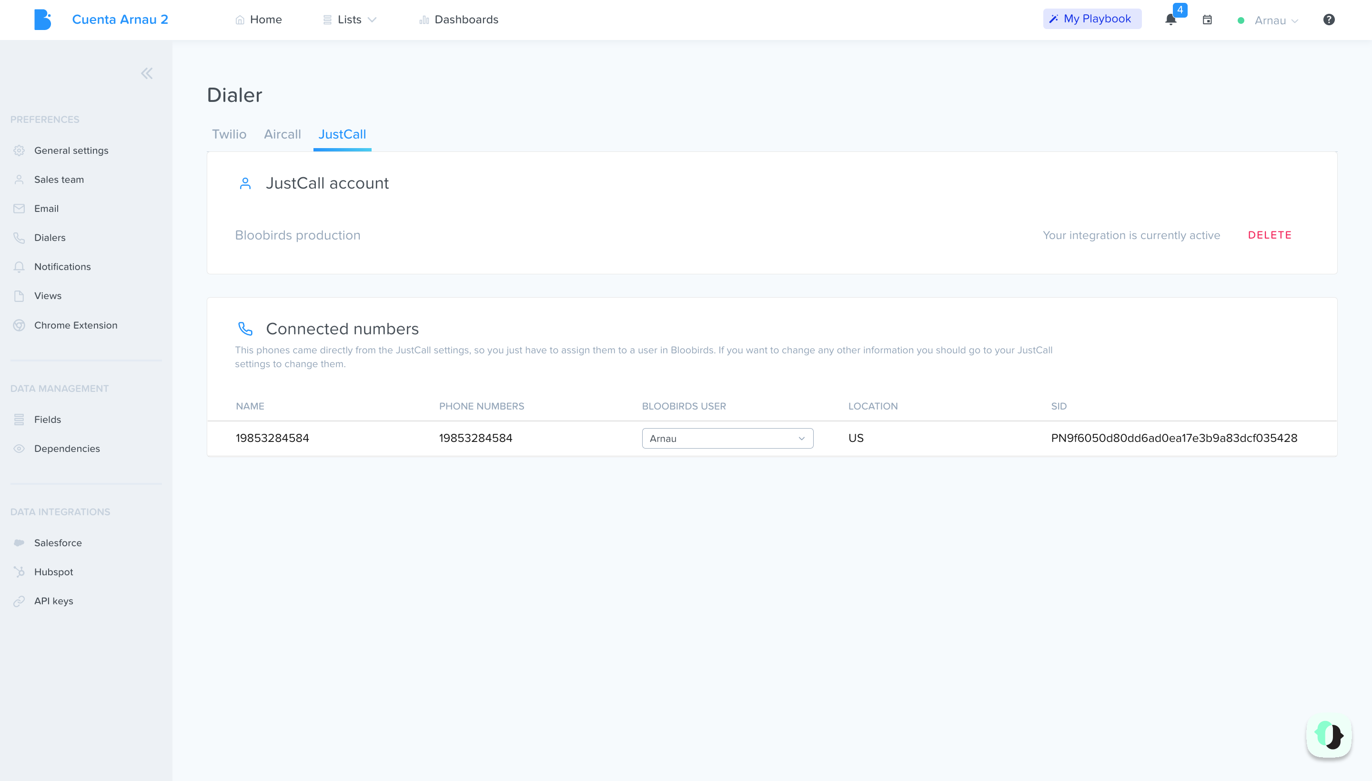The height and width of the screenshot is (781, 1372).
Task: Open the Bloobirds user dropdown for Arnau
Action: (727, 438)
